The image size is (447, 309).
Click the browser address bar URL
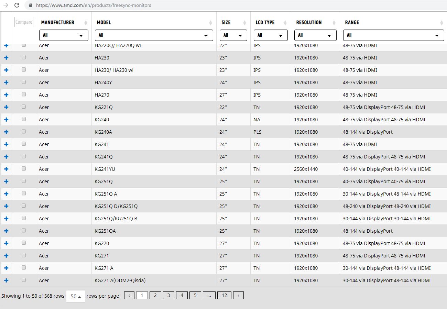point(94,5)
